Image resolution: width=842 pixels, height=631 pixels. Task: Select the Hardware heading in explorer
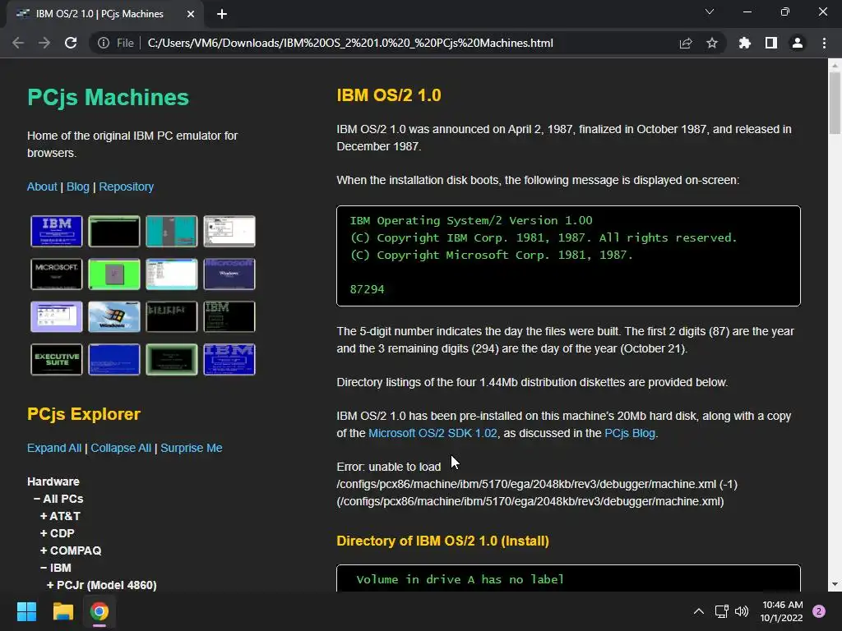53,481
